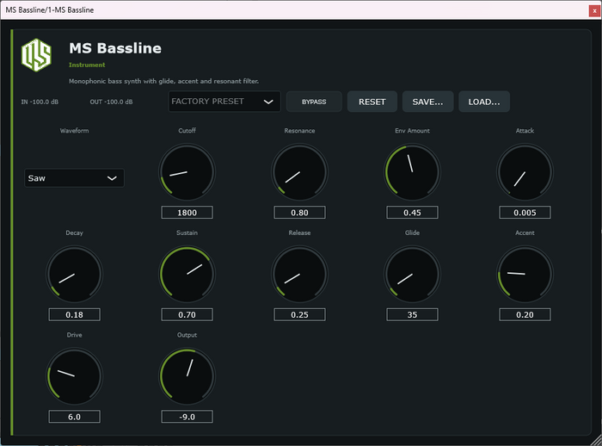
Task: Select the Output value field showing -9.0
Action: coord(187,417)
